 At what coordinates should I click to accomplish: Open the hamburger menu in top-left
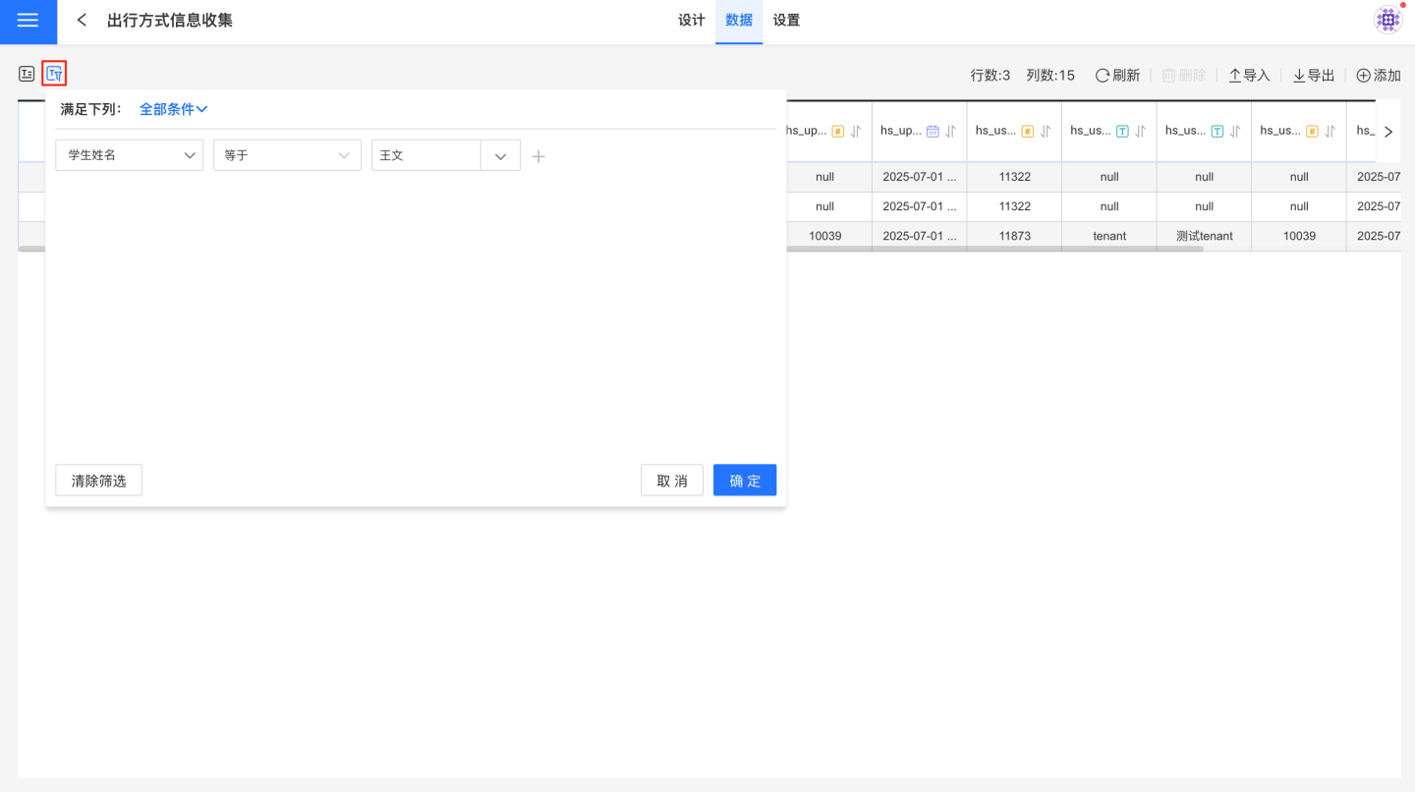[x=28, y=21]
